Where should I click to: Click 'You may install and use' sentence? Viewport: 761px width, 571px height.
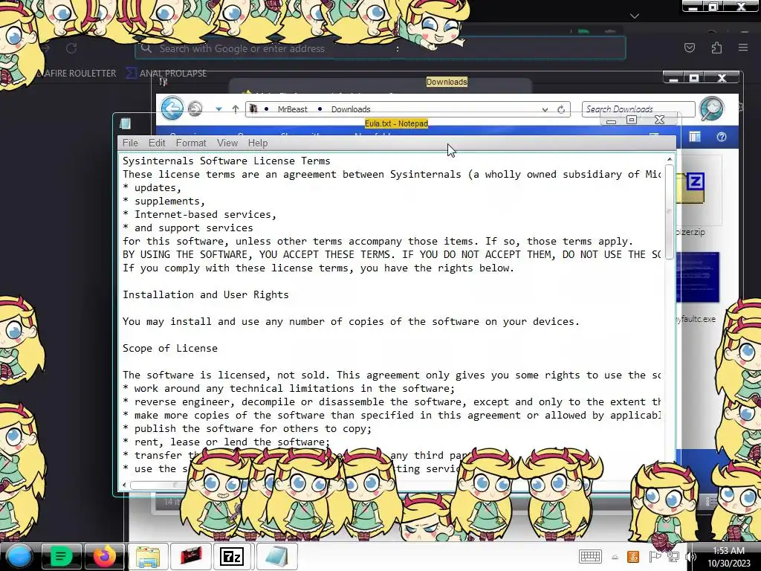tap(352, 321)
